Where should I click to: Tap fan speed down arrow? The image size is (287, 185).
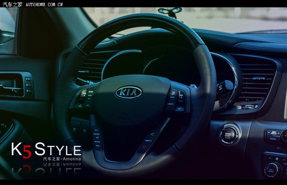coord(270,158)
